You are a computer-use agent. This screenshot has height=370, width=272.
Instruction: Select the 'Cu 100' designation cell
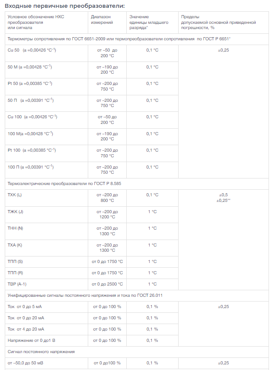pos(46,120)
